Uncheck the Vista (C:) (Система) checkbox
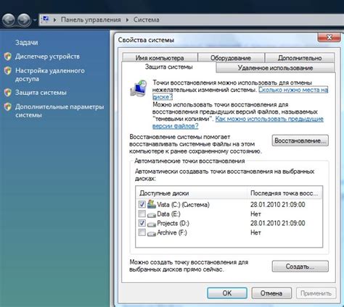344x307 pixels. tap(142, 204)
